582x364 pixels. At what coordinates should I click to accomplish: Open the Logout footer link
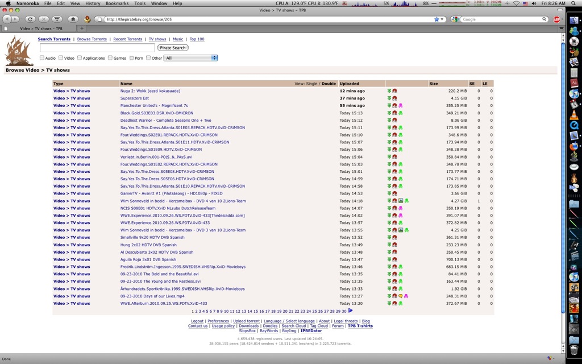point(197,321)
